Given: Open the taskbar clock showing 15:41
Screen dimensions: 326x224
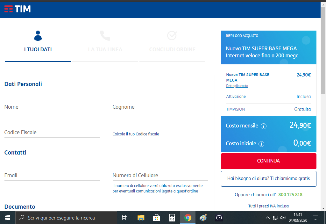Looking at the screenshot, I should [298, 218].
